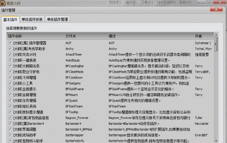The height and width of the screenshot is (143, 227).
Task: Click the Bagnon_Forever folder cell
Action: [x=77, y=118]
